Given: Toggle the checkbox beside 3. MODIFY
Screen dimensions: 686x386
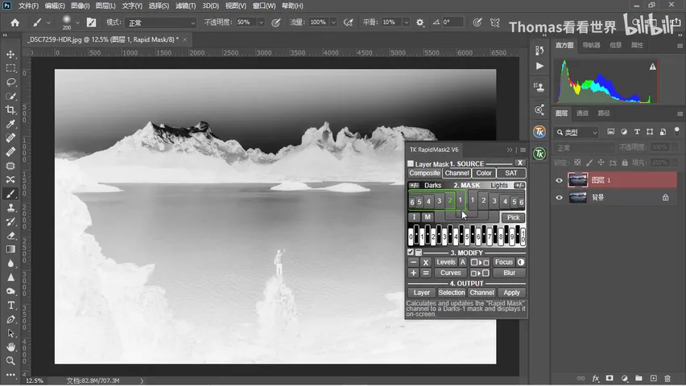Looking at the screenshot, I should pos(411,253).
